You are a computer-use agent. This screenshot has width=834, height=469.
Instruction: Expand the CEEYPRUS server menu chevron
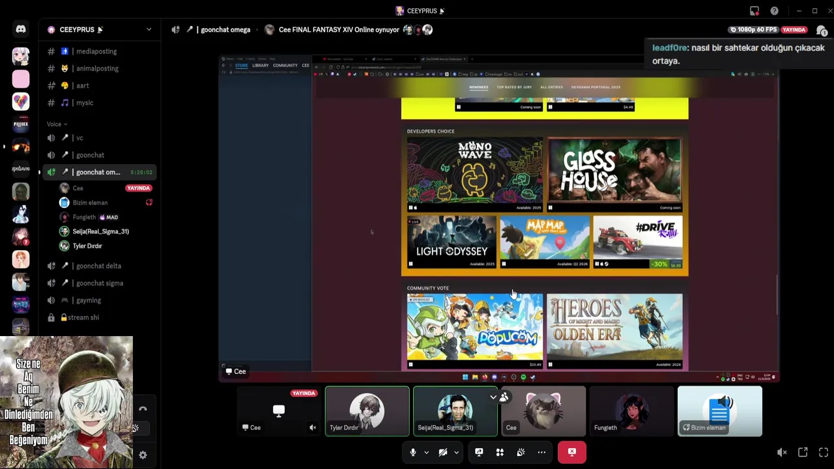click(x=149, y=29)
